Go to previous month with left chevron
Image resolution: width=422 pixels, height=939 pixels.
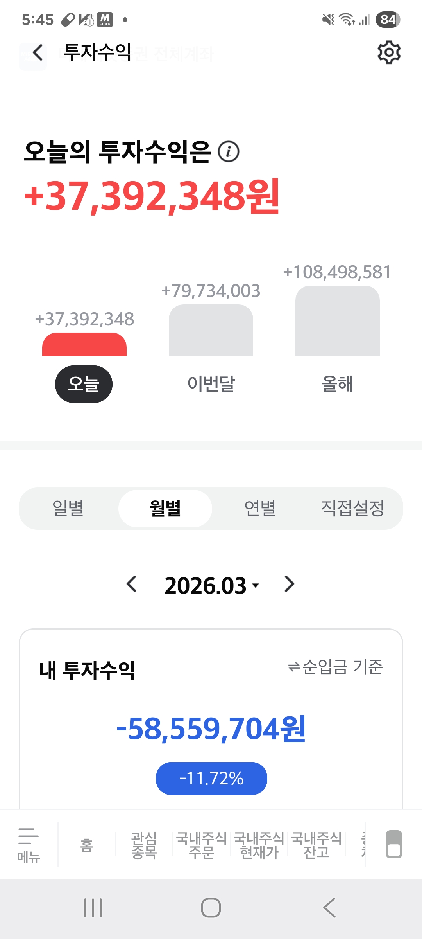[132, 584]
